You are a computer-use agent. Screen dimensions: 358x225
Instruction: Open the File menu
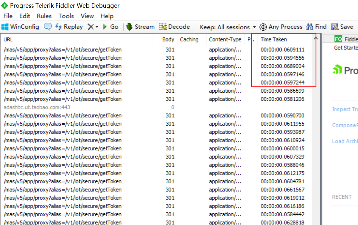pos(8,16)
